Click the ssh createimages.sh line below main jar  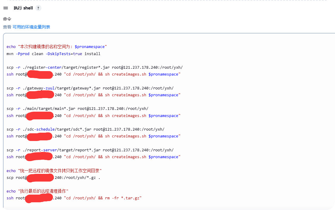coord(93,116)
